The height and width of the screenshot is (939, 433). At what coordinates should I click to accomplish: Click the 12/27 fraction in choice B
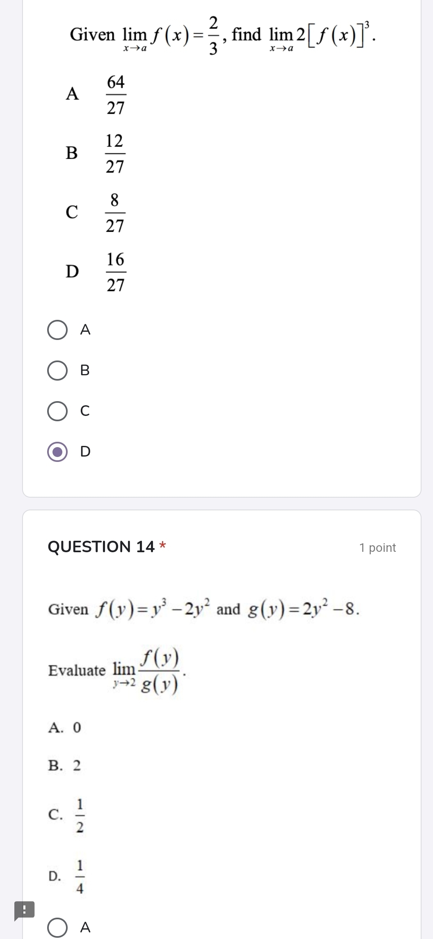pyautogui.click(x=115, y=154)
